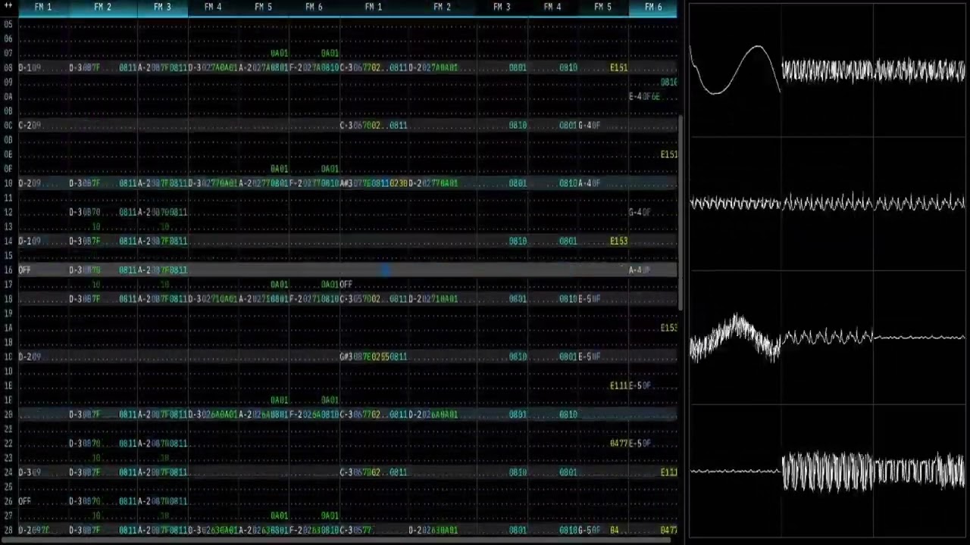Click the A-4 note in row 16
970x545 pixels.
coord(635,270)
